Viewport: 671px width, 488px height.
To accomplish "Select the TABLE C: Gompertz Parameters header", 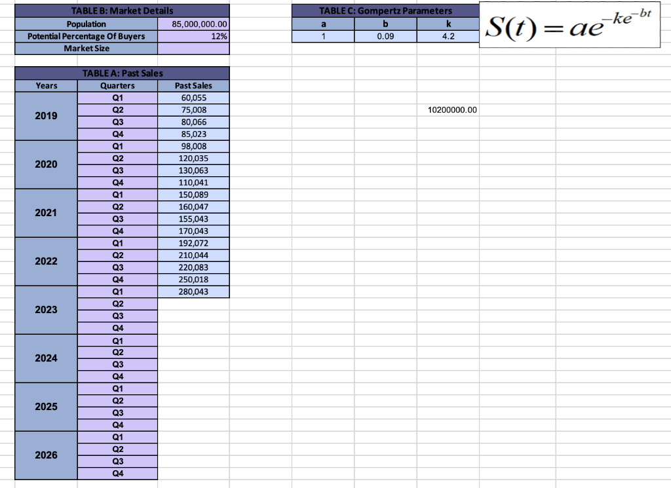I will click(x=385, y=10).
